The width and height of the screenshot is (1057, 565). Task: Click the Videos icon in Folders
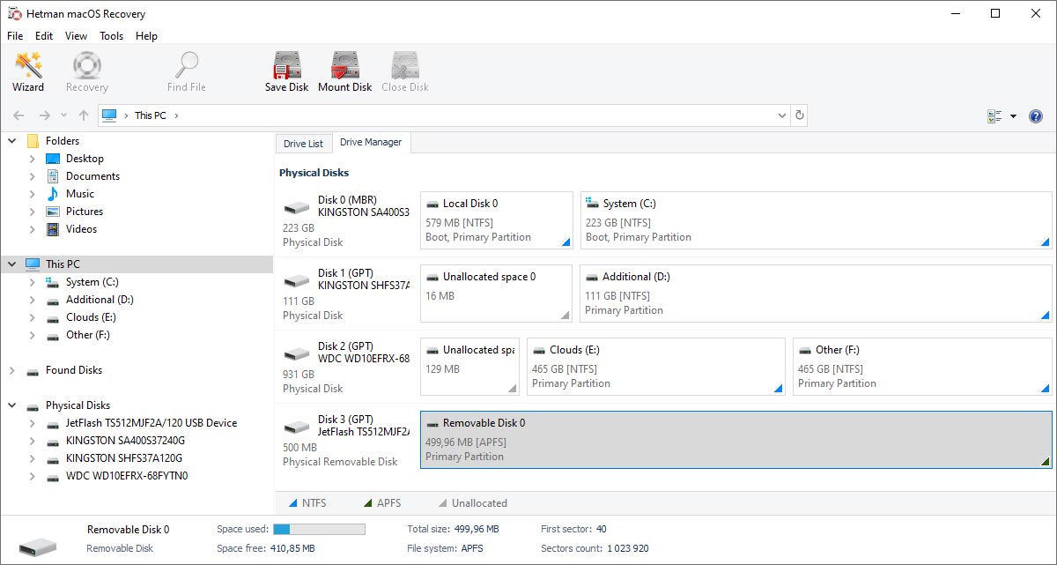tap(53, 229)
